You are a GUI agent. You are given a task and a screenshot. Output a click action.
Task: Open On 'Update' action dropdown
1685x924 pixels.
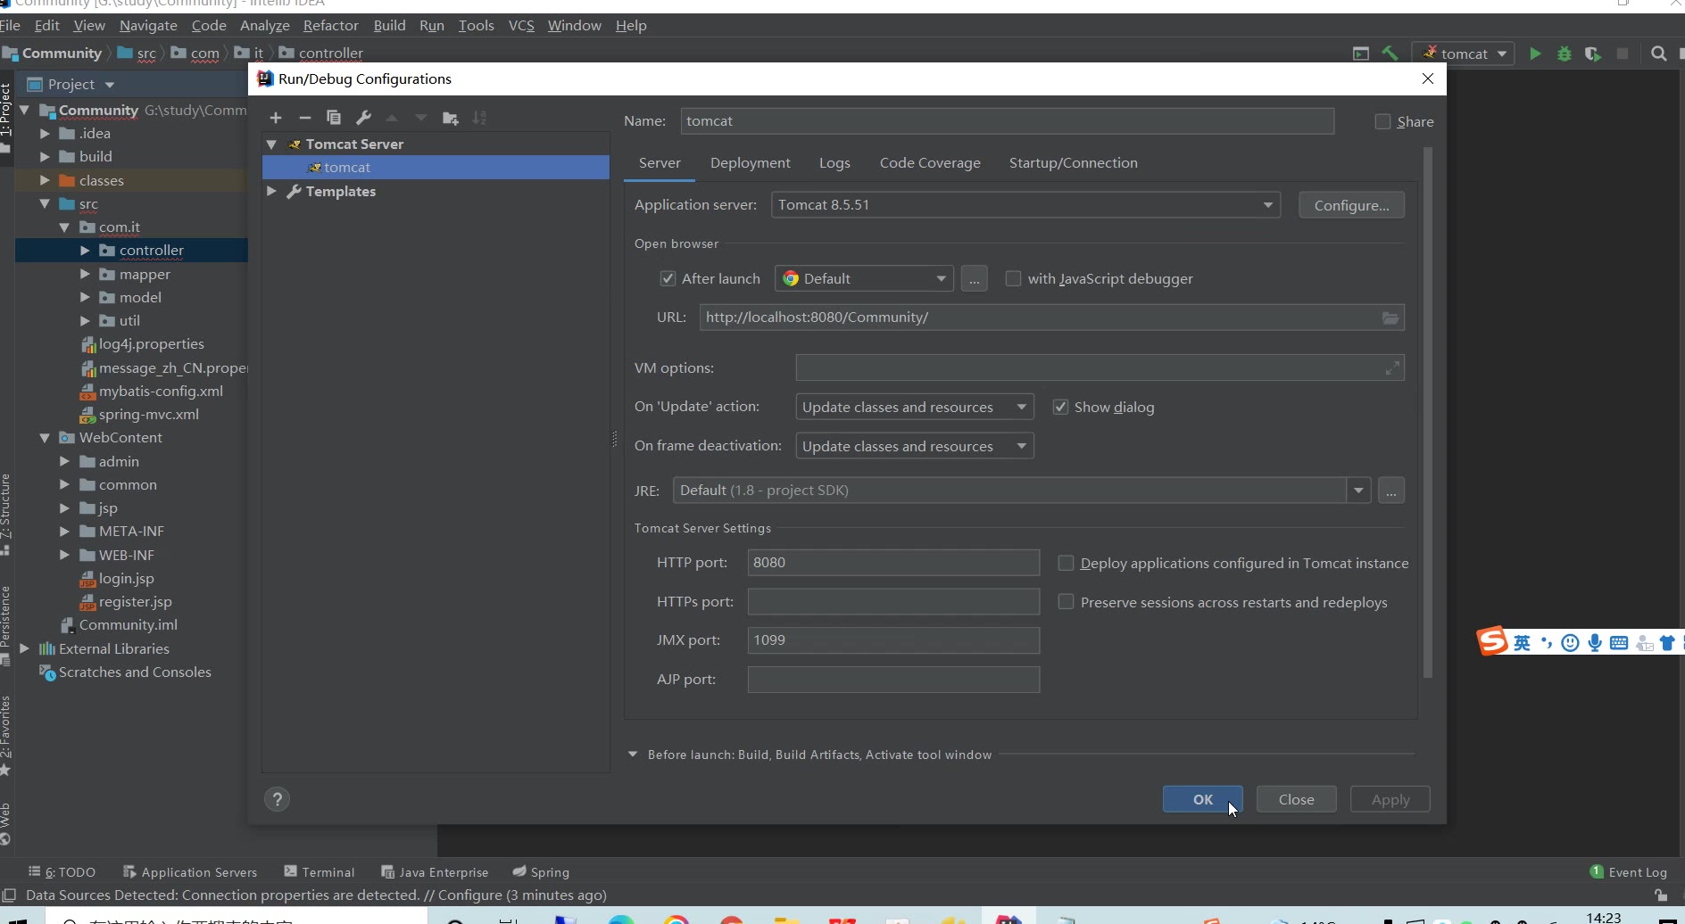(915, 407)
